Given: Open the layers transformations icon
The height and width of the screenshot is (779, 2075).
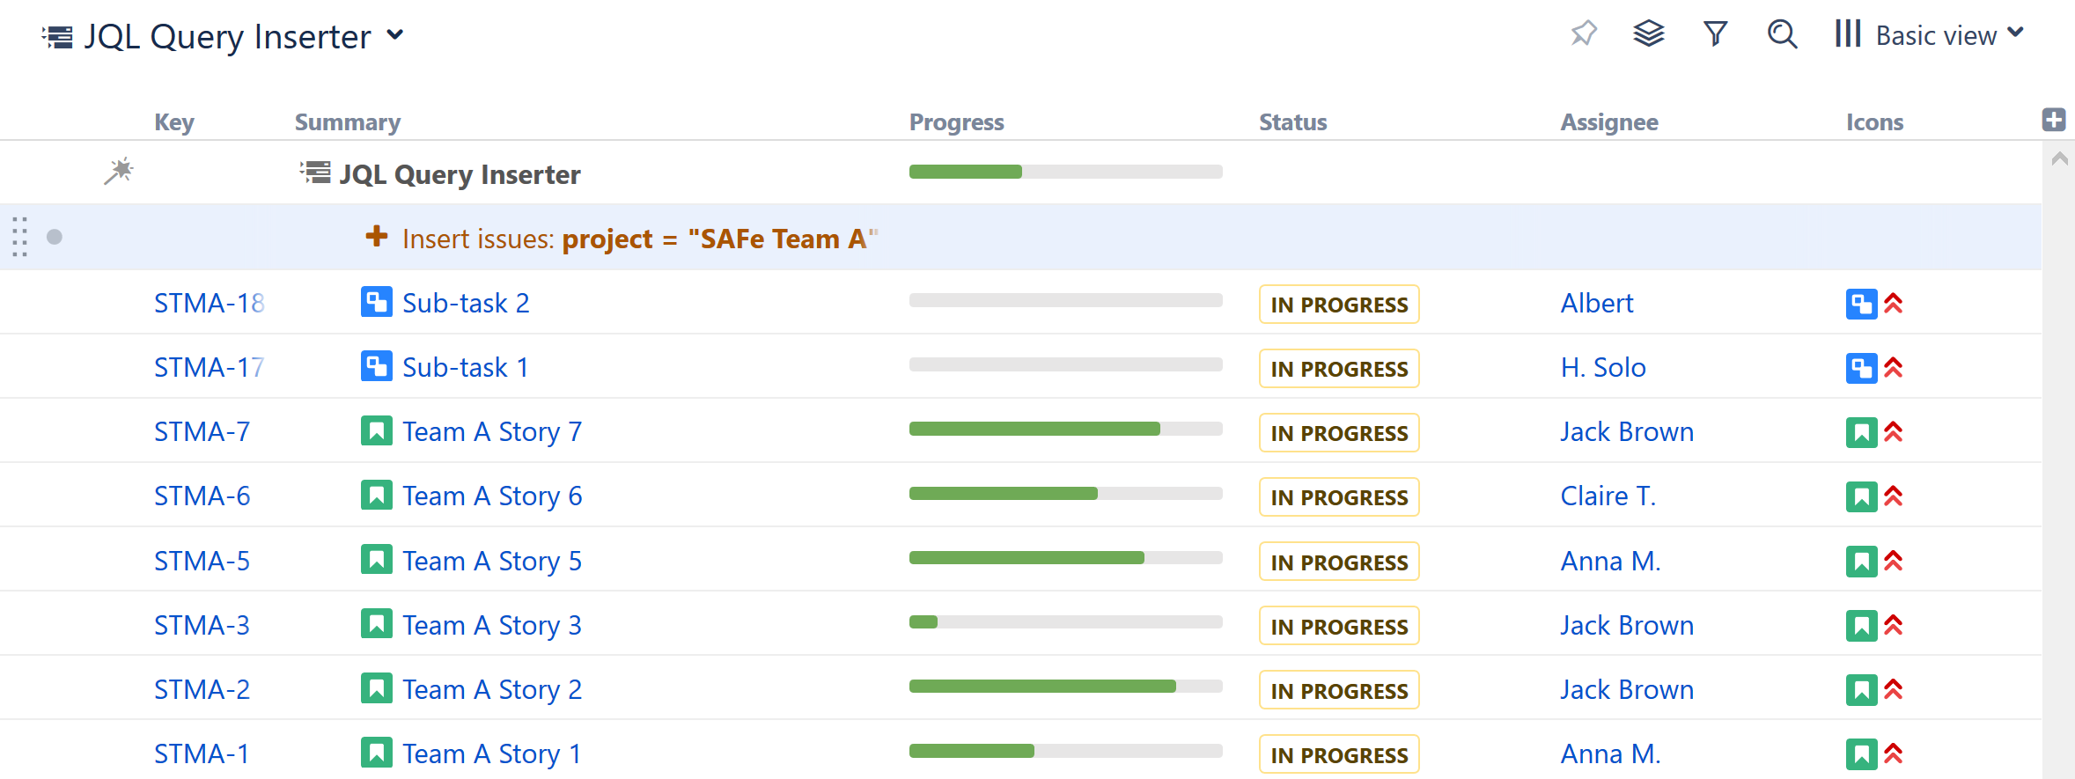Looking at the screenshot, I should (1648, 35).
